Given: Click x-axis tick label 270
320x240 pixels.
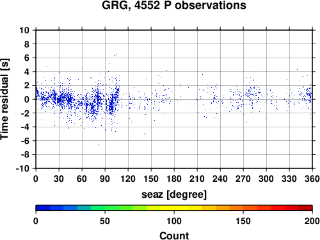Looking at the screenshot, I should click(x=243, y=179).
